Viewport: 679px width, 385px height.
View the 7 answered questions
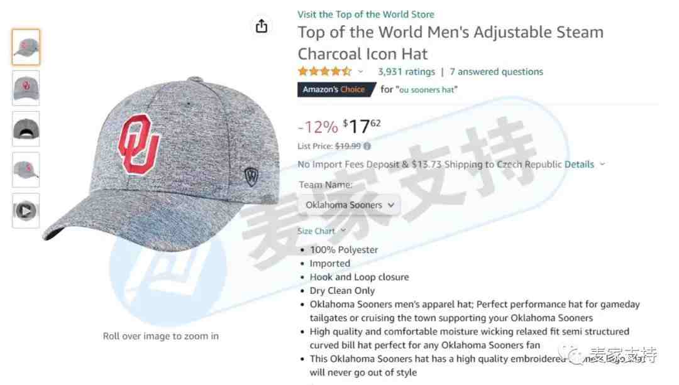click(496, 72)
